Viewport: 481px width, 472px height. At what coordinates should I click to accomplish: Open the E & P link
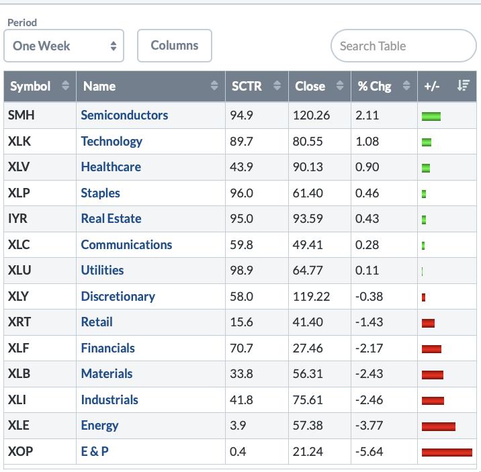[x=95, y=451]
